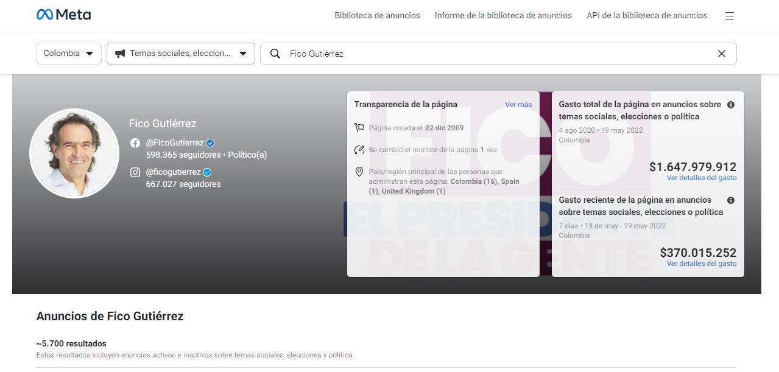Click the Fico Gutiérrez profile photo
This screenshot has height=372, width=779.
point(74,153)
